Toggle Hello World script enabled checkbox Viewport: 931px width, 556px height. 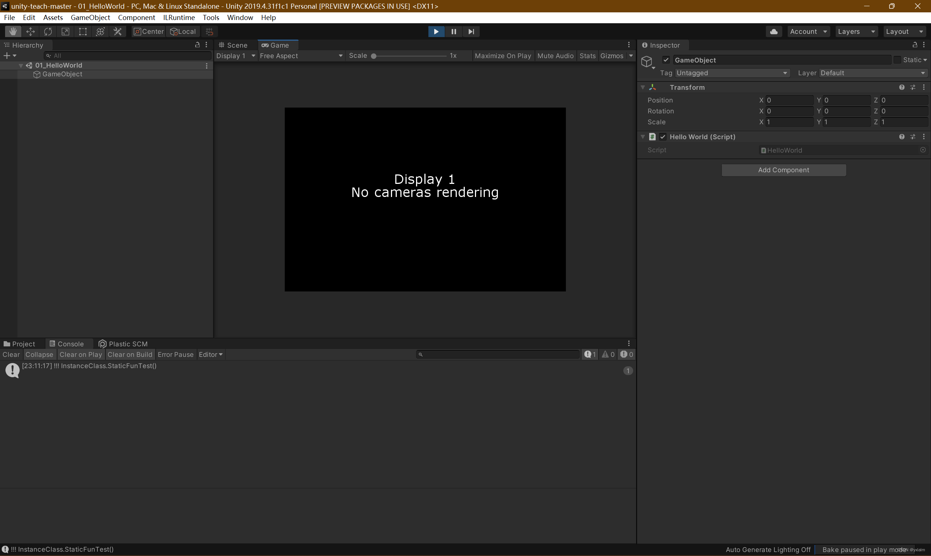(663, 137)
